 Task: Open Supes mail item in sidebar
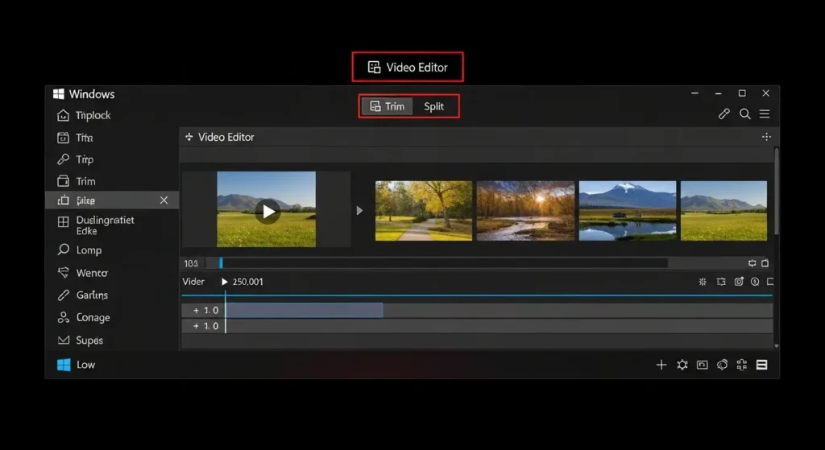pos(80,341)
